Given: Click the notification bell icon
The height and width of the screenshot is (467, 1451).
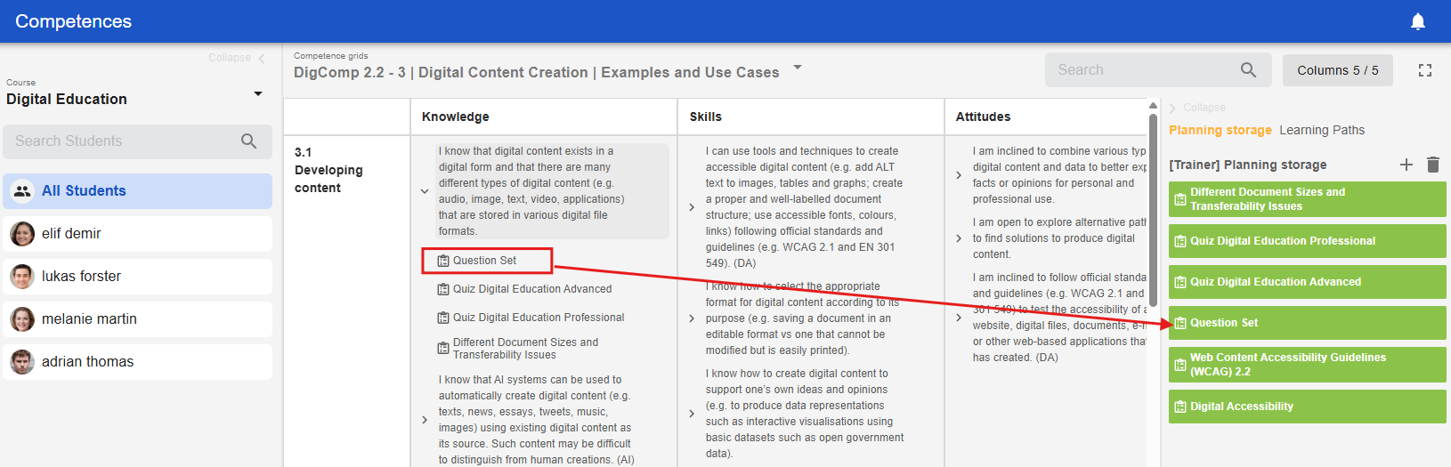Looking at the screenshot, I should click(1418, 21).
